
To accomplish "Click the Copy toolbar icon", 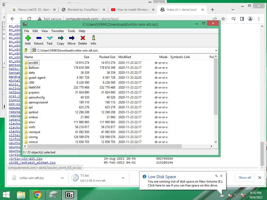I will click(60, 38).
